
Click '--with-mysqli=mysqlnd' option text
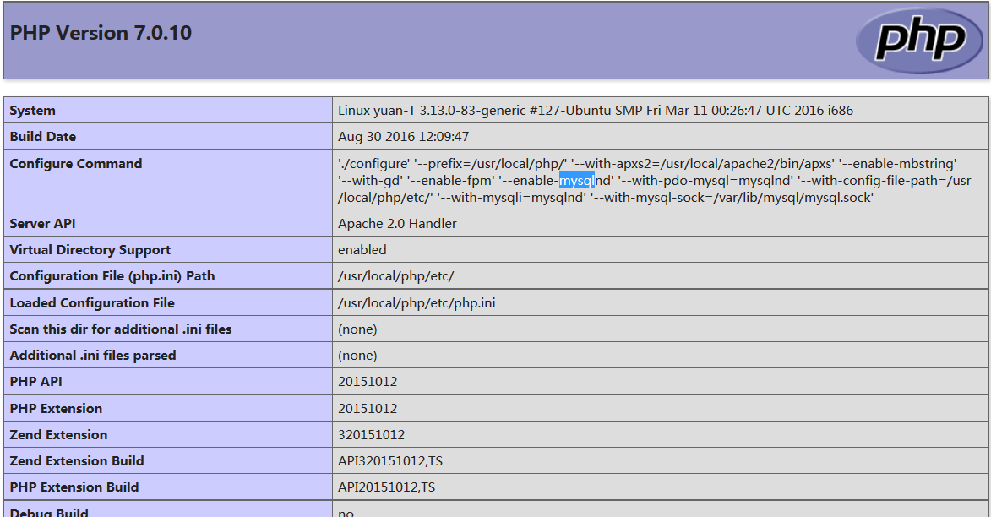511,198
